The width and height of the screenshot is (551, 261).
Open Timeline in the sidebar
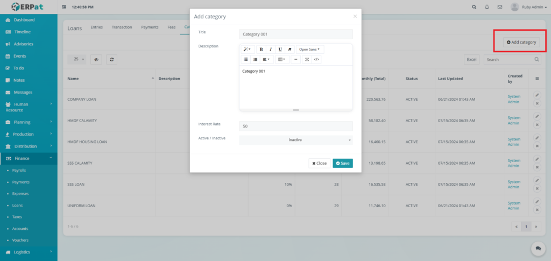click(29, 32)
